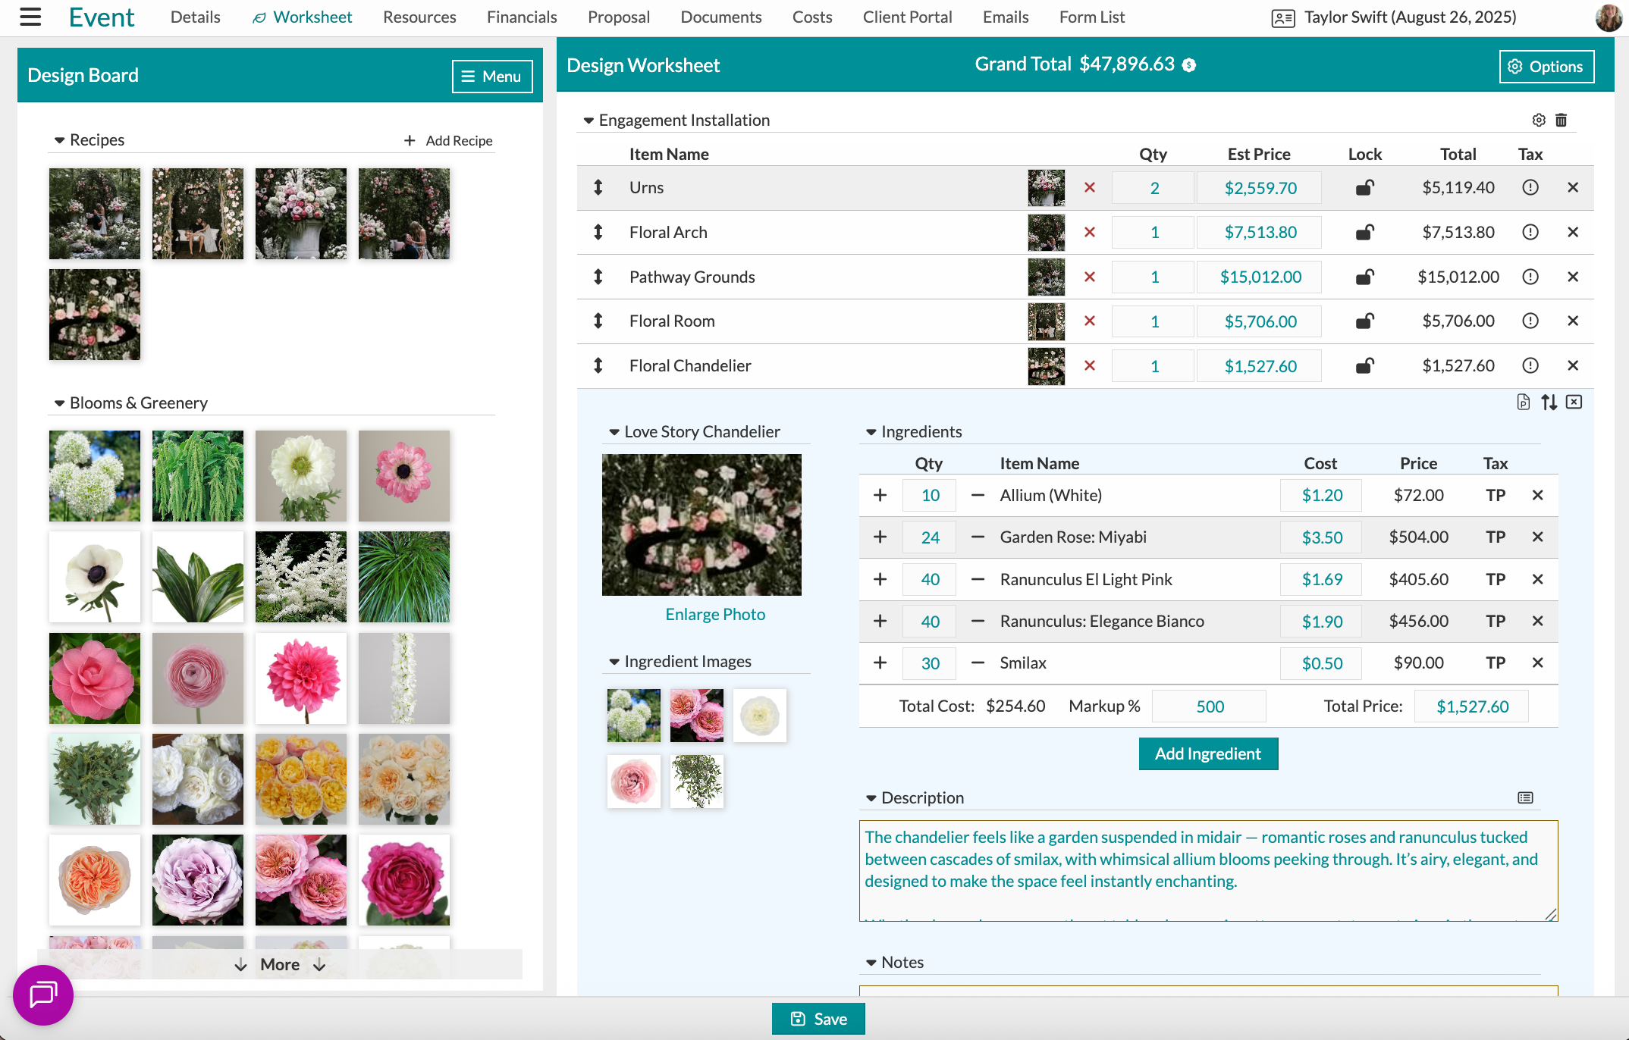Open the user profile avatar

pos(1608,17)
